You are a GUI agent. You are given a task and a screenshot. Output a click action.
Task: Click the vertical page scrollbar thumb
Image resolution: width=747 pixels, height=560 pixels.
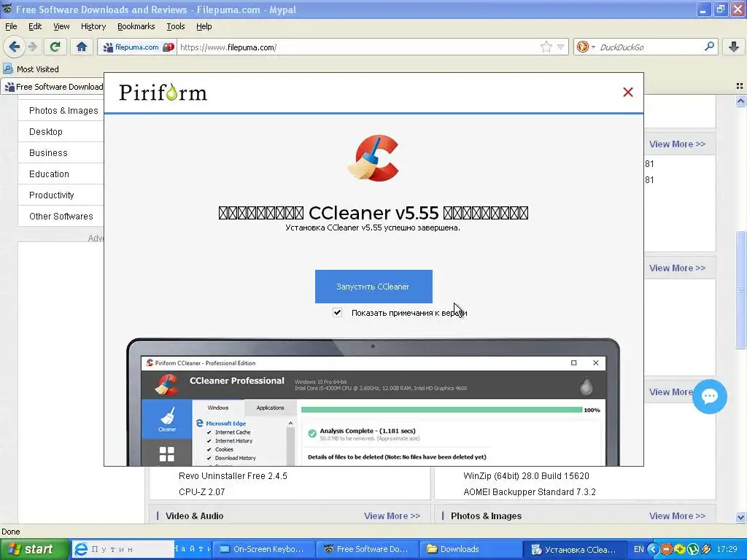click(x=740, y=289)
